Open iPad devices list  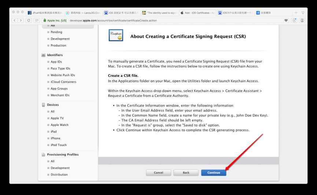click(x=54, y=131)
